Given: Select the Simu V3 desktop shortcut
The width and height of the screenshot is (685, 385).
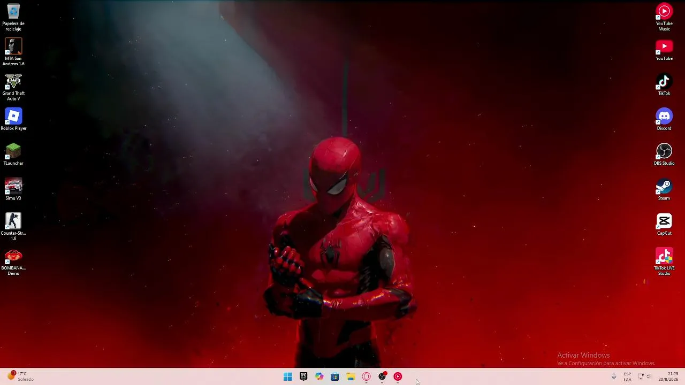Looking at the screenshot, I should [13, 189].
